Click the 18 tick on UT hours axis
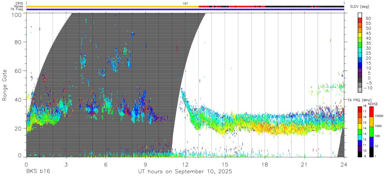 265,164
